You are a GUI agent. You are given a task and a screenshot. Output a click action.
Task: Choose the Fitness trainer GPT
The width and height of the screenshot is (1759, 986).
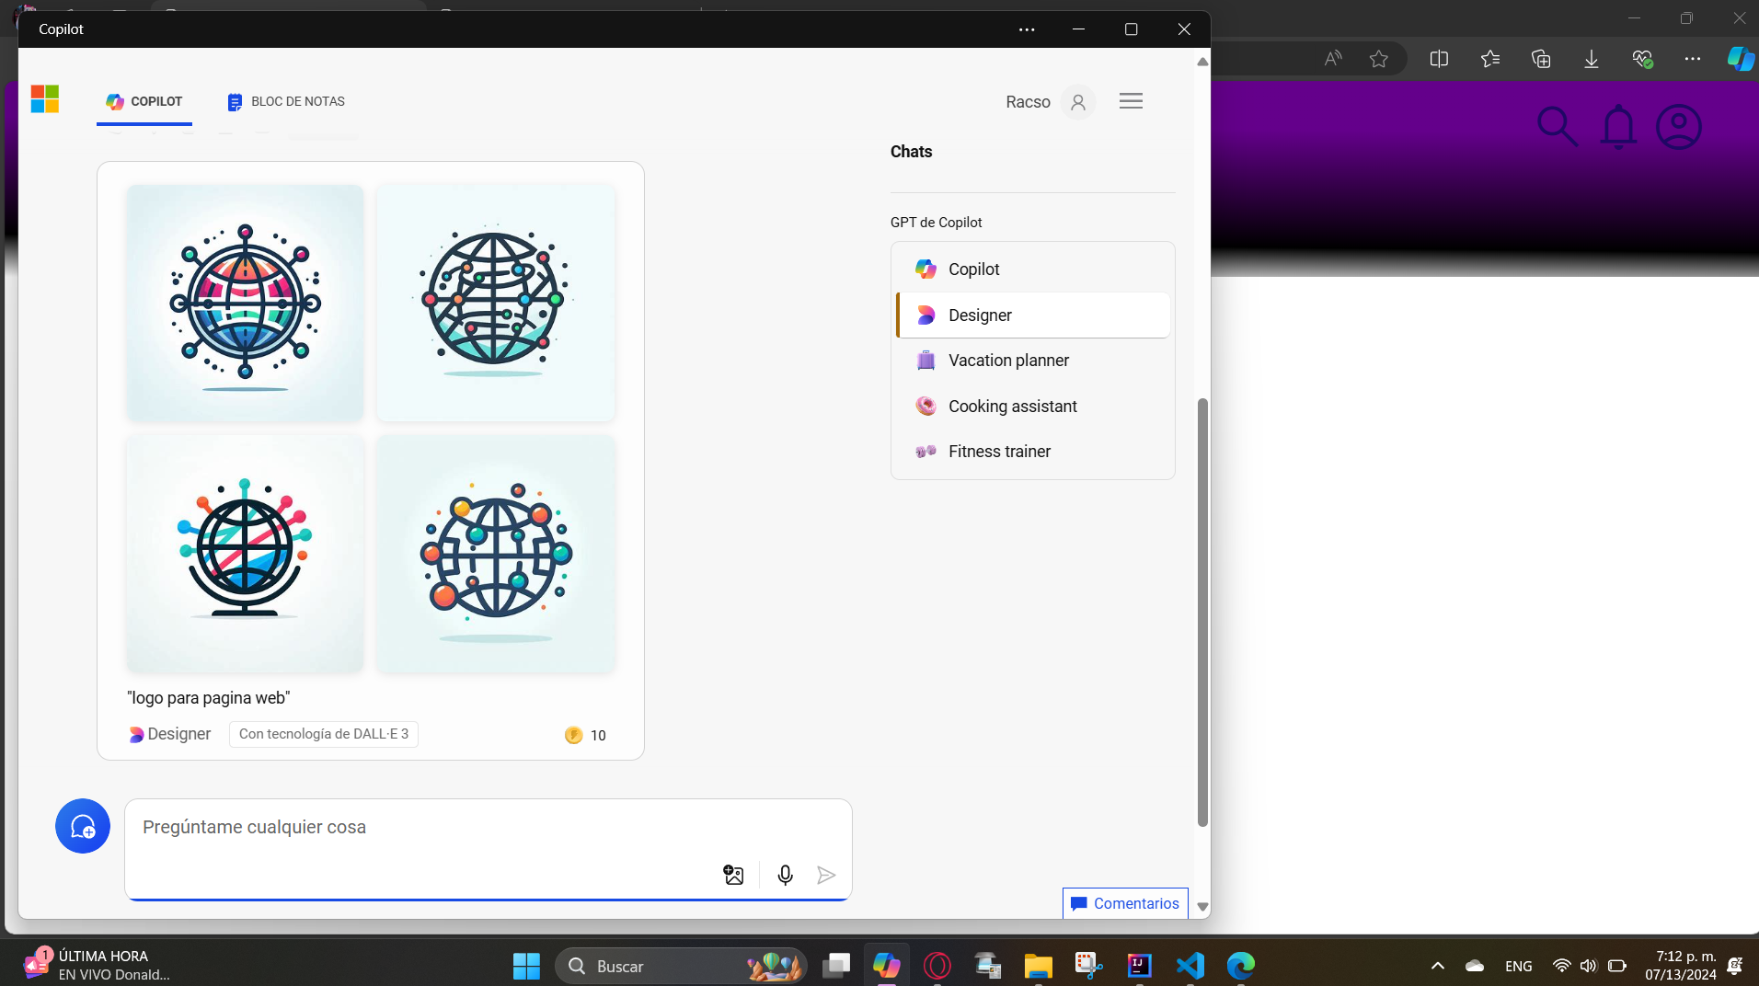coord(1032,452)
